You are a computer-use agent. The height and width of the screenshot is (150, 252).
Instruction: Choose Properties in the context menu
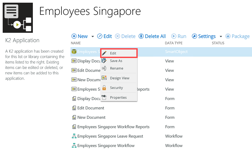tap(119, 97)
